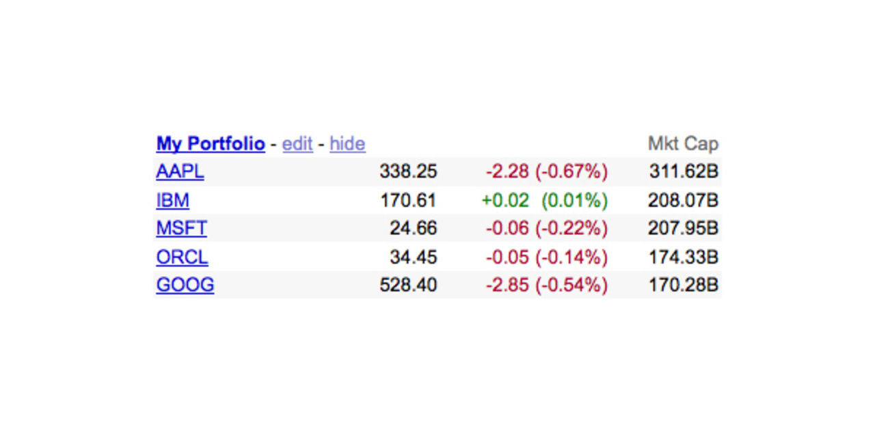Image resolution: width=875 pixels, height=437 pixels.
Task: Click IBM's green +0.02 (0.01%) change
Action: pyautogui.click(x=545, y=201)
